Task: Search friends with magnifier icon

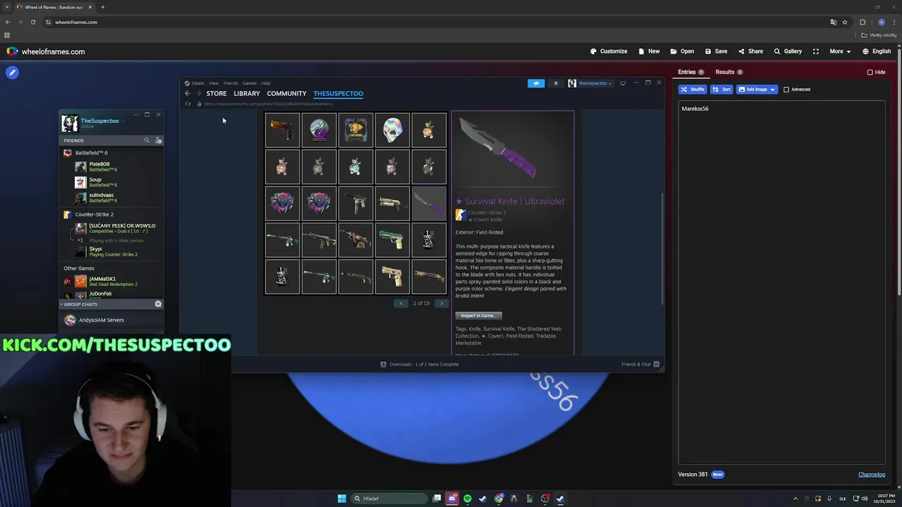Action: tap(147, 140)
